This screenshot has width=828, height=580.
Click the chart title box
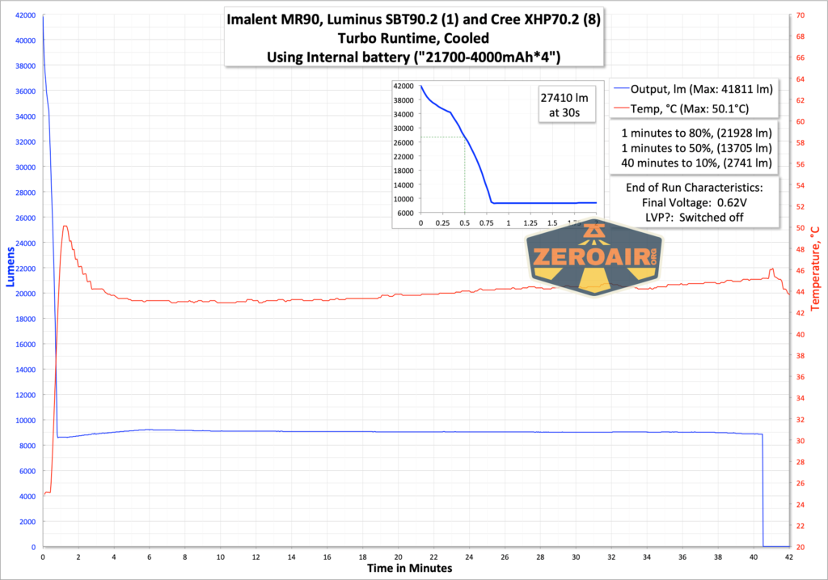coord(414,37)
